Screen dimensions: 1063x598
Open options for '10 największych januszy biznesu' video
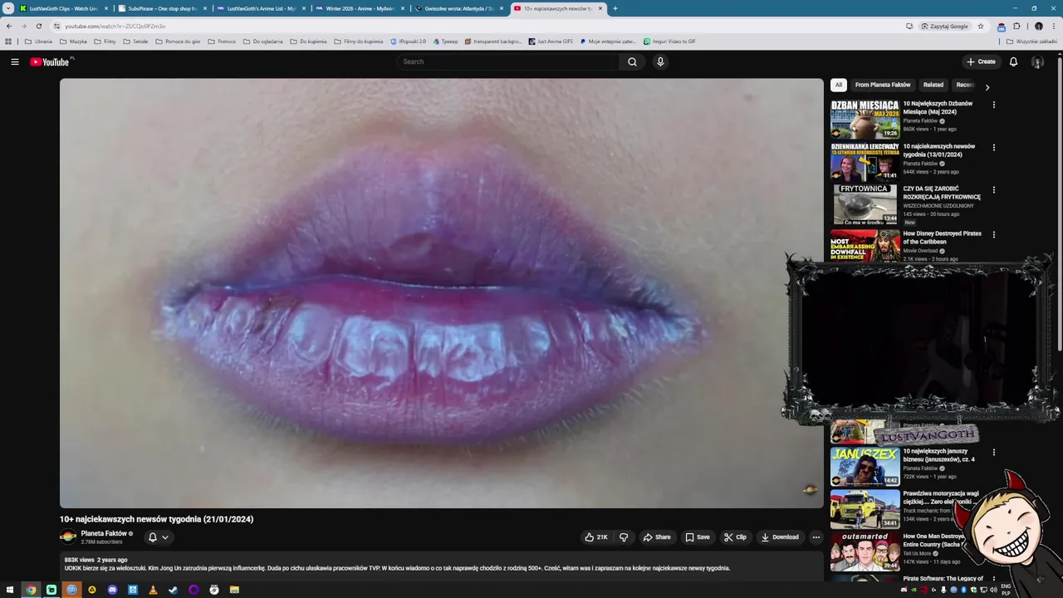click(993, 453)
